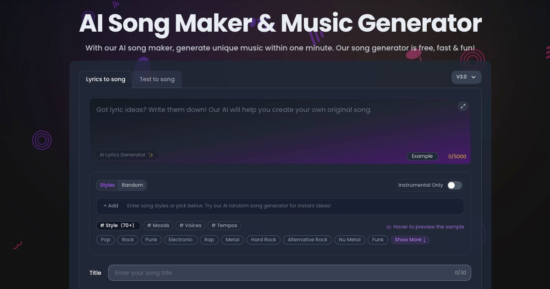This screenshot has width=550, height=289.
Task: Open the V3.0 version dropdown
Action: coord(466,77)
